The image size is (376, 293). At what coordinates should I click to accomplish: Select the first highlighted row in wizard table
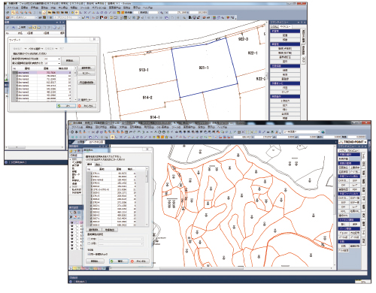41,73
